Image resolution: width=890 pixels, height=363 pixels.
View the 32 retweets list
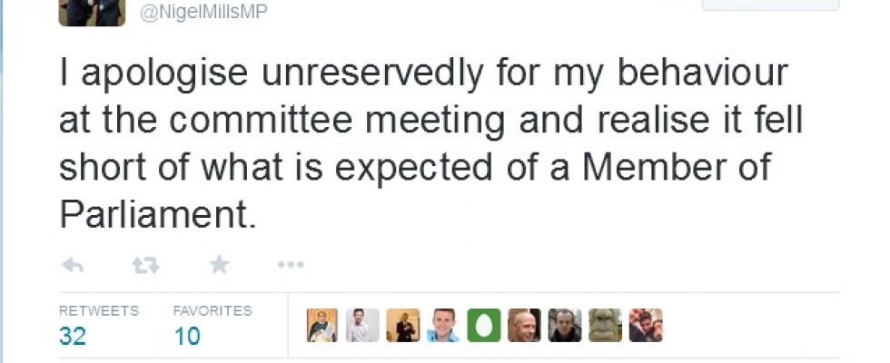tap(72, 336)
